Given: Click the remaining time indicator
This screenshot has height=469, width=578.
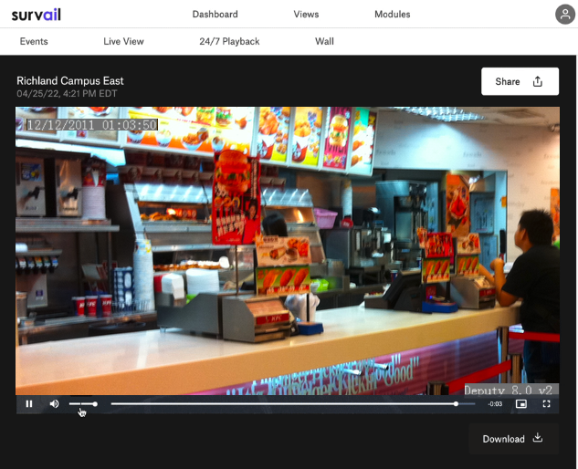Looking at the screenshot, I should (x=495, y=404).
